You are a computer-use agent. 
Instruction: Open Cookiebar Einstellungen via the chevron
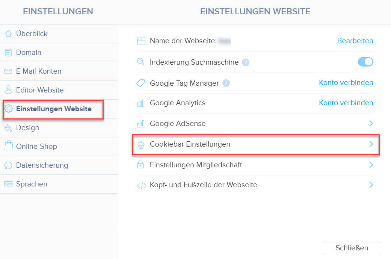point(371,144)
